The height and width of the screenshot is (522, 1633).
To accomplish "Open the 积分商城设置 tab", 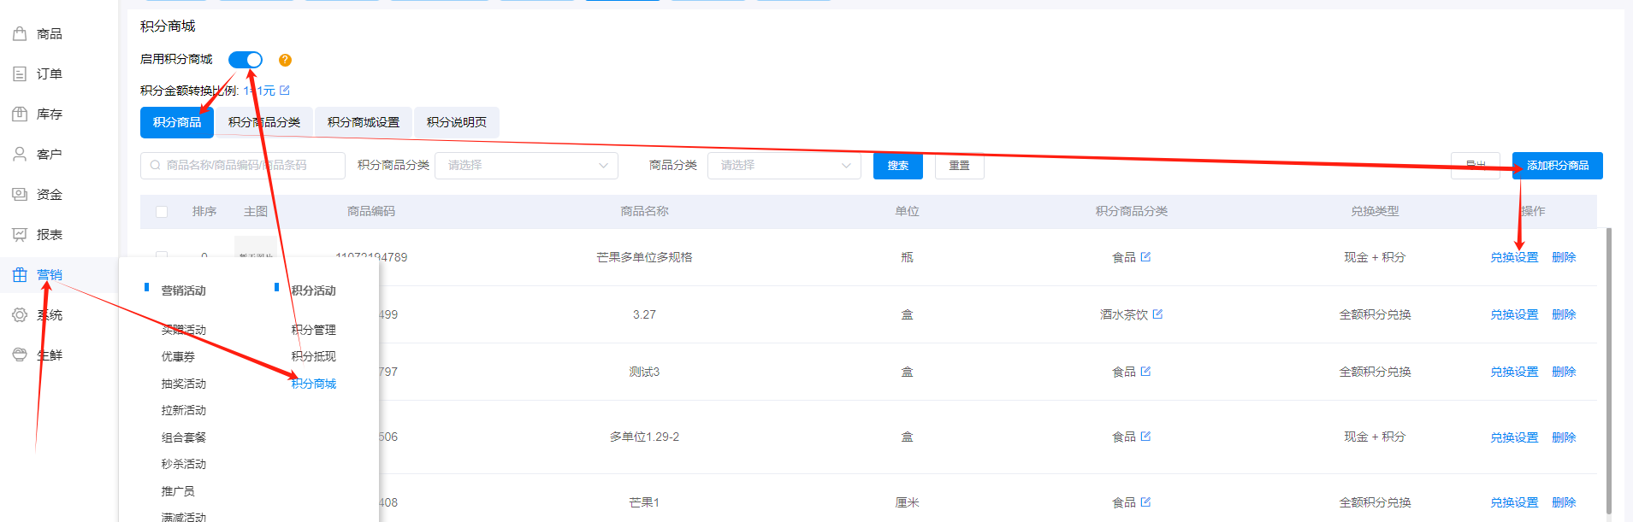I will pyautogui.click(x=363, y=122).
